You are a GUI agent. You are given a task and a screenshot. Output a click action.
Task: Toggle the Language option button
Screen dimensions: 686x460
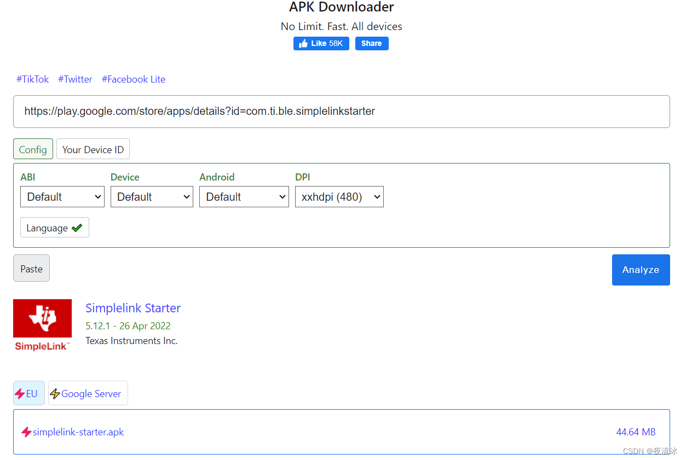click(x=55, y=228)
